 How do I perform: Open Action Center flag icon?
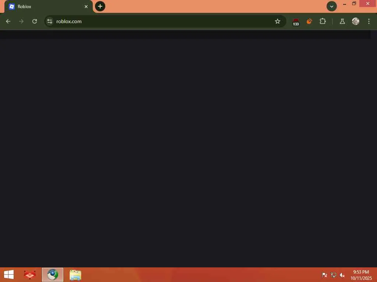click(x=324, y=275)
